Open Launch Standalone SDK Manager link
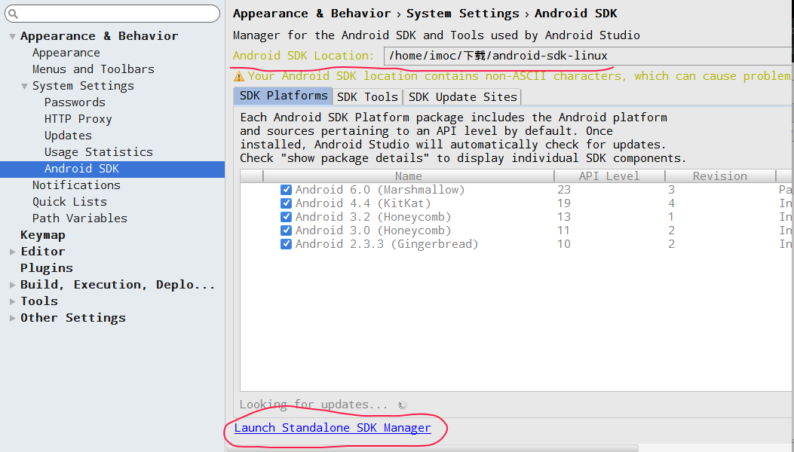794x452 pixels. point(333,428)
